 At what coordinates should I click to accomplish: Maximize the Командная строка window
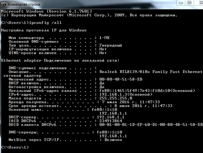189,3
